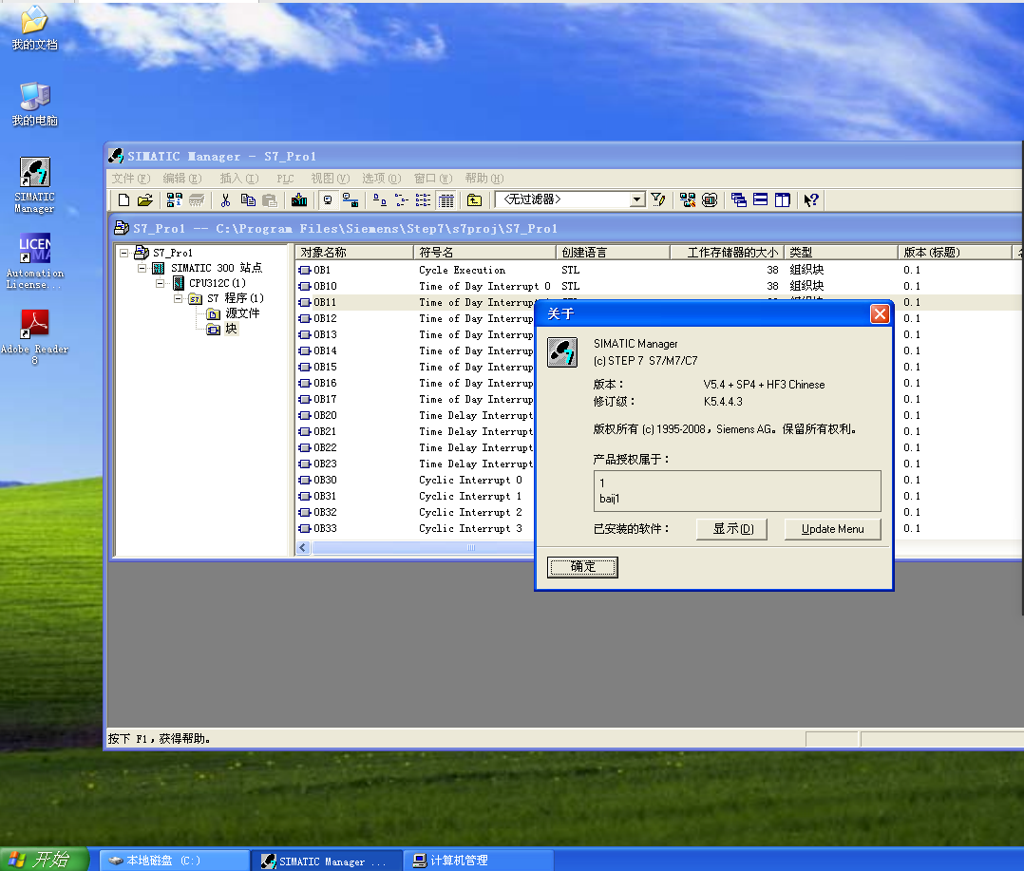
Task: Click the Filter funnel icon
Action: click(658, 199)
